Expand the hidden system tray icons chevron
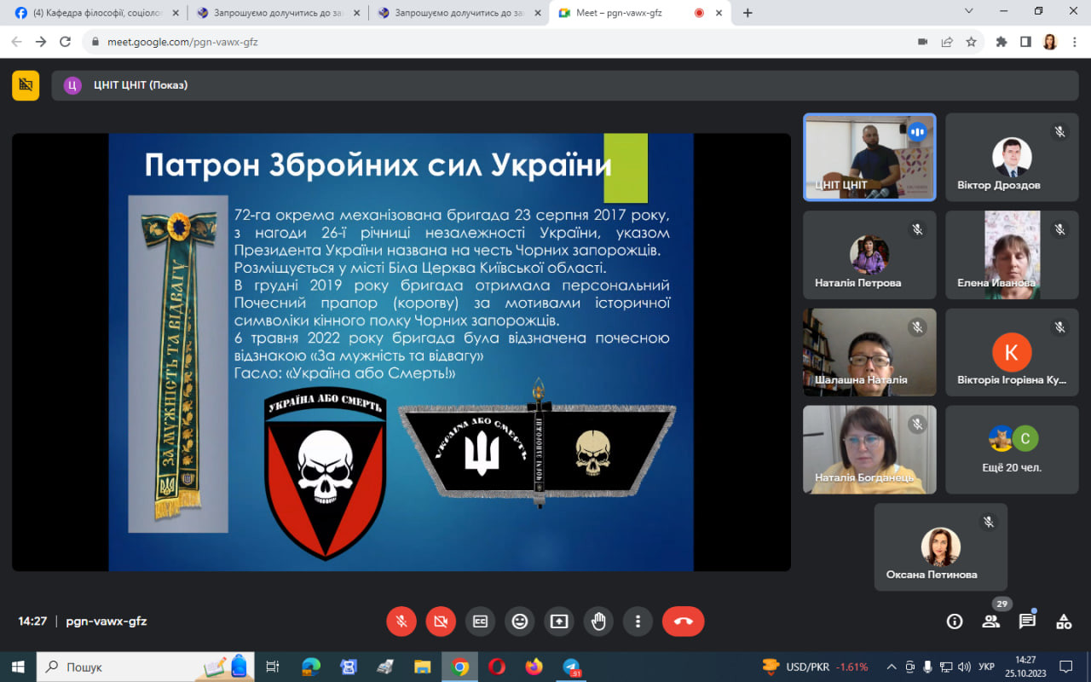Image resolution: width=1091 pixels, height=682 pixels. [892, 667]
